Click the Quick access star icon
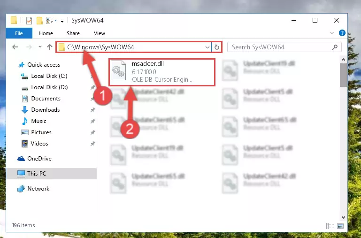 click(x=22, y=65)
